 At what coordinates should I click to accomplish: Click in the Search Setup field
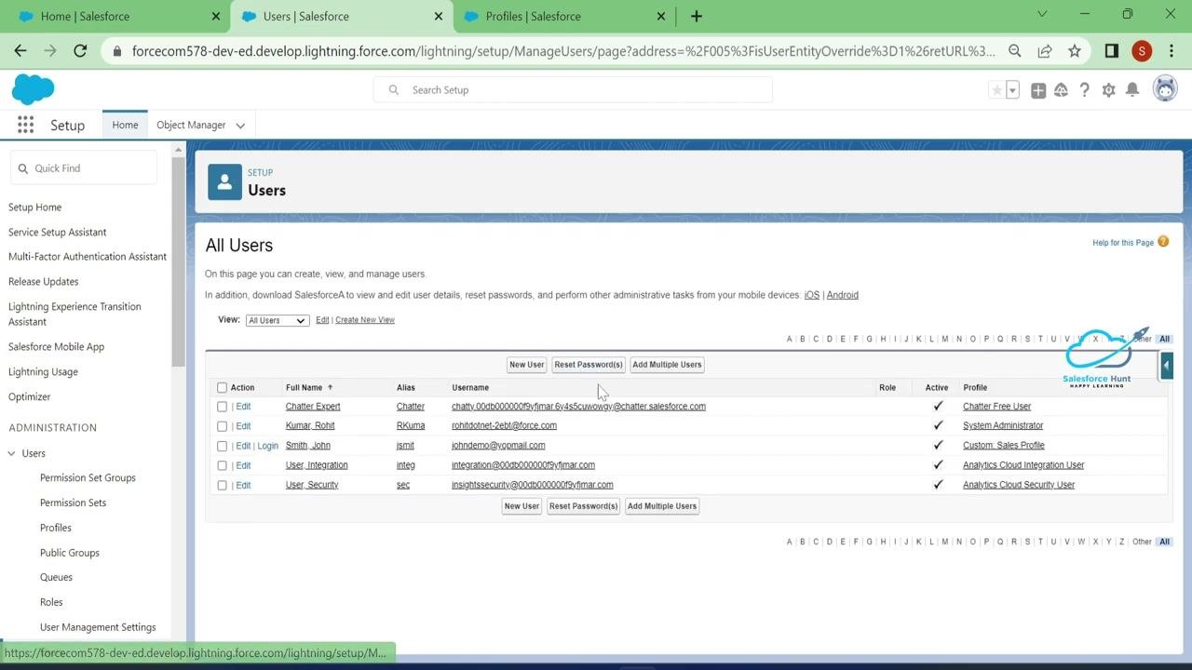[573, 90]
